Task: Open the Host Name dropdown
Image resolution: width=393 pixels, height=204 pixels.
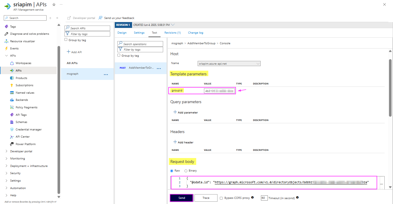Action: coord(229,63)
